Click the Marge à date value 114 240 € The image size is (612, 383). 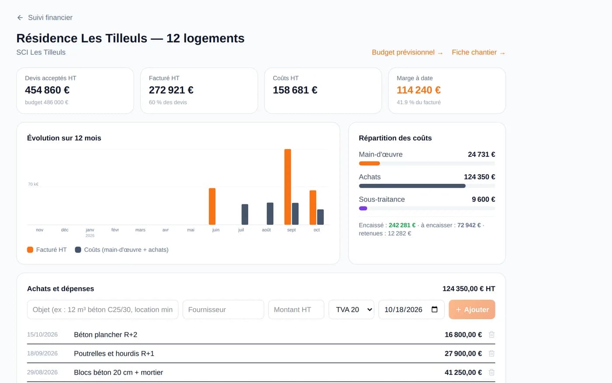[419, 90]
